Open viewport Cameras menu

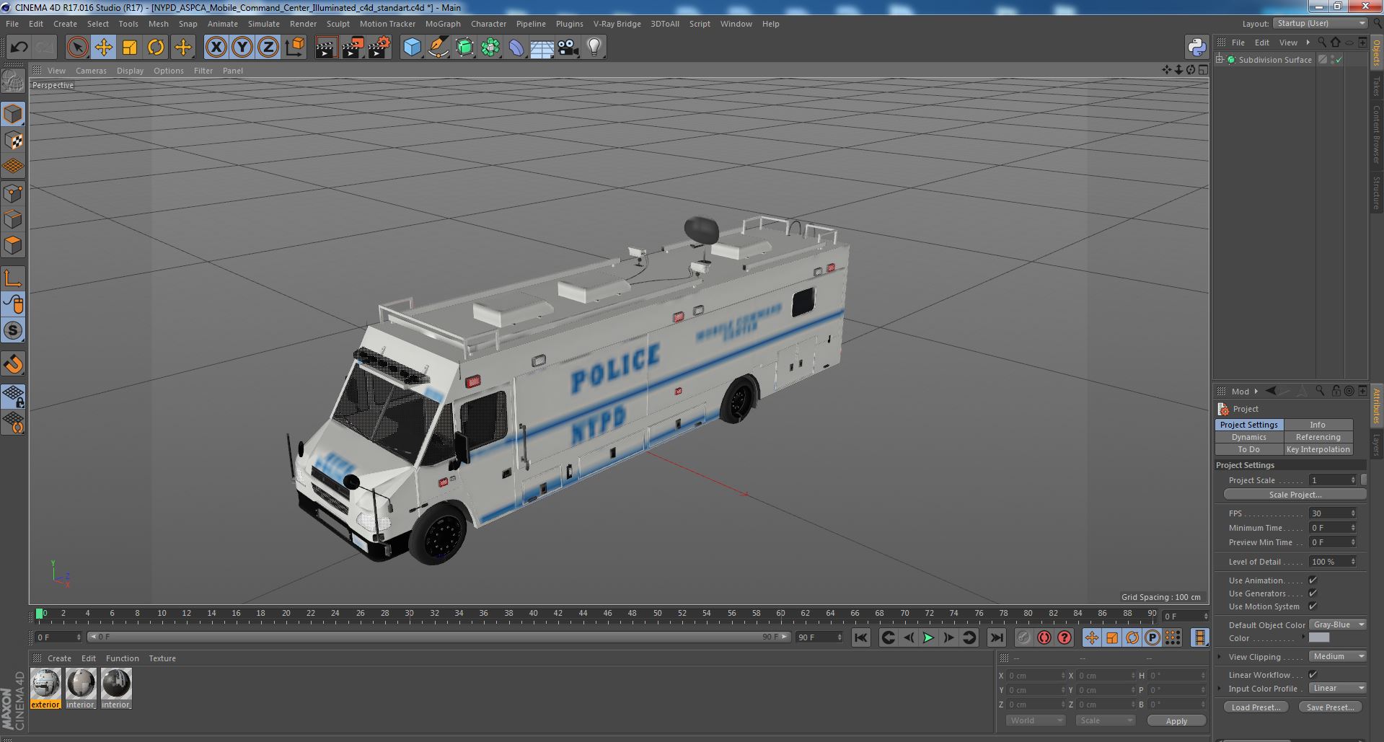(x=91, y=71)
